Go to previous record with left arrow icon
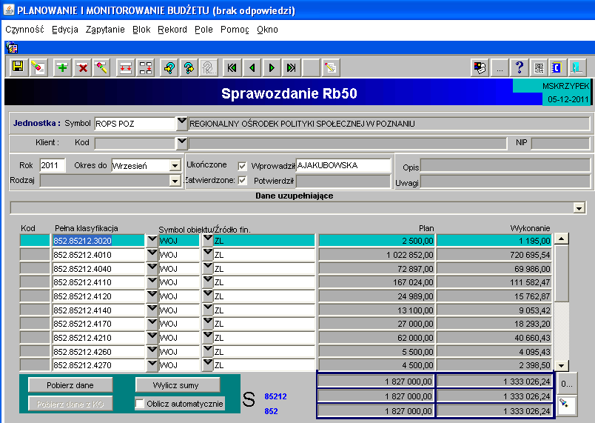Screen dimensions: 595x423 252,67
